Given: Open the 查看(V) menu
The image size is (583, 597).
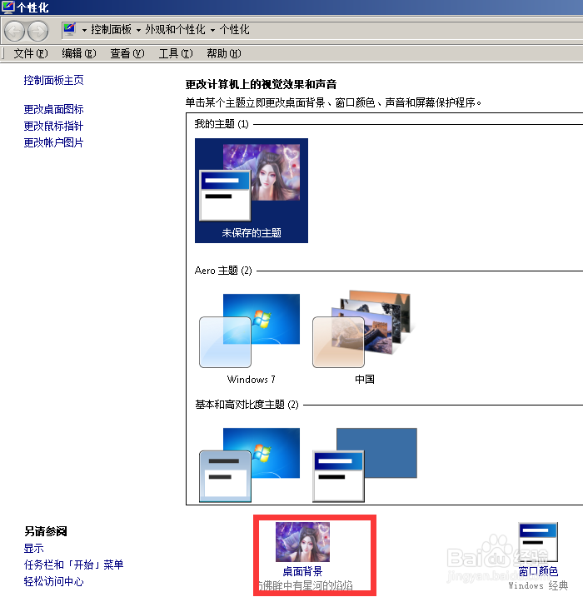Looking at the screenshot, I should point(127,53).
